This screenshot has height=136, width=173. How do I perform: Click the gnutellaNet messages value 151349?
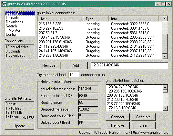(x=88, y=89)
